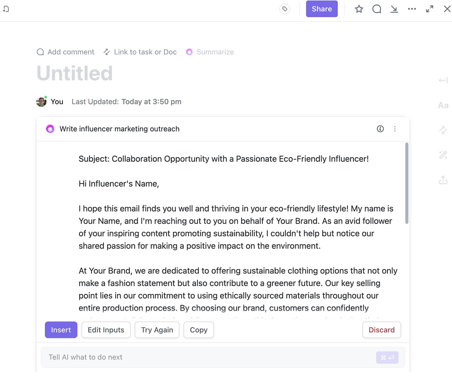Click the download arrow icon
Image resolution: width=452 pixels, height=378 pixels.
(394, 9)
